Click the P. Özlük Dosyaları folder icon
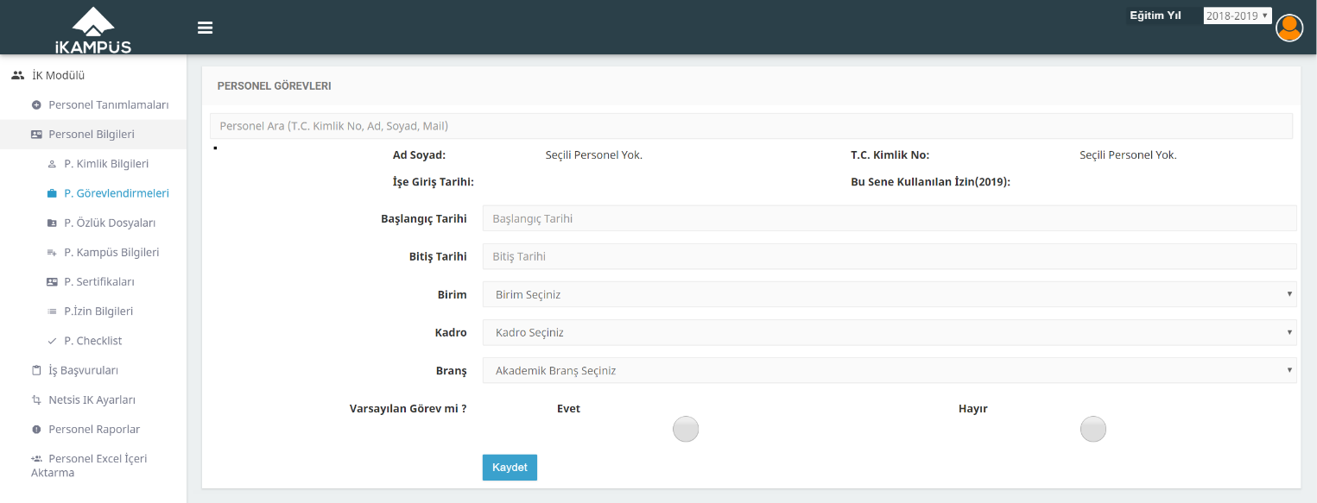Screen dimensions: 1317x503 click(52, 223)
